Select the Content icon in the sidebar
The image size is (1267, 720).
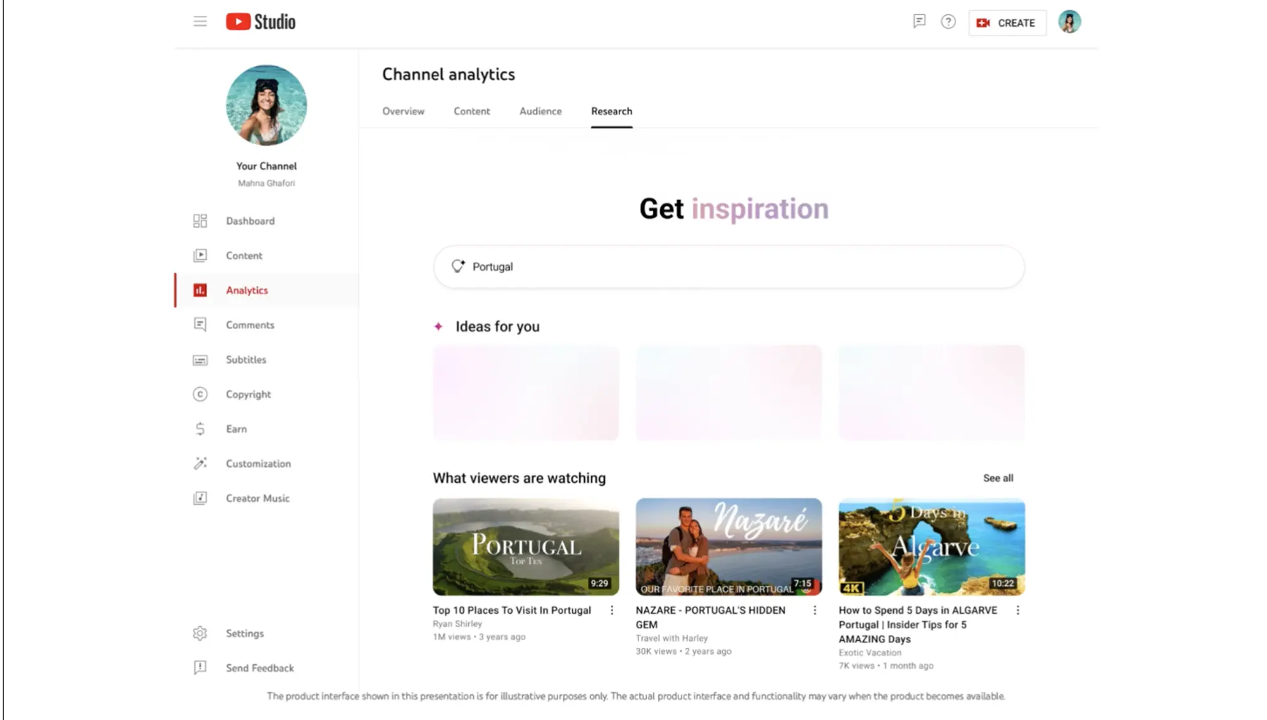[200, 255]
